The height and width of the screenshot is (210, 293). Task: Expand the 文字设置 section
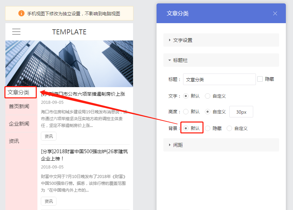[221, 40]
